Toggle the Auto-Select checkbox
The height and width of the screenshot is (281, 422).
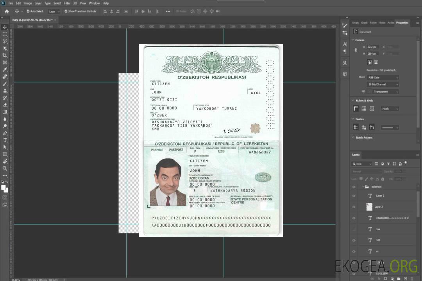pyautogui.click(x=28, y=11)
